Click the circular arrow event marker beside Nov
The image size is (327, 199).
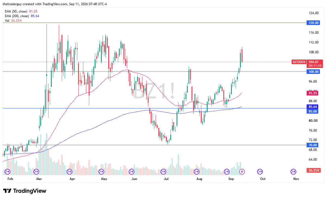[293, 172]
